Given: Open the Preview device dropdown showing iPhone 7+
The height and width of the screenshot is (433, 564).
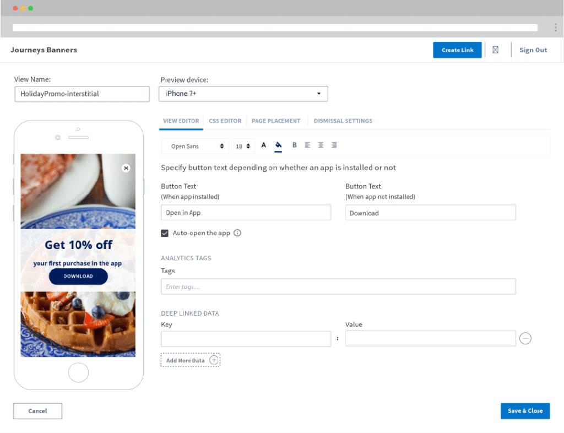Looking at the screenshot, I should pos(243,94).
